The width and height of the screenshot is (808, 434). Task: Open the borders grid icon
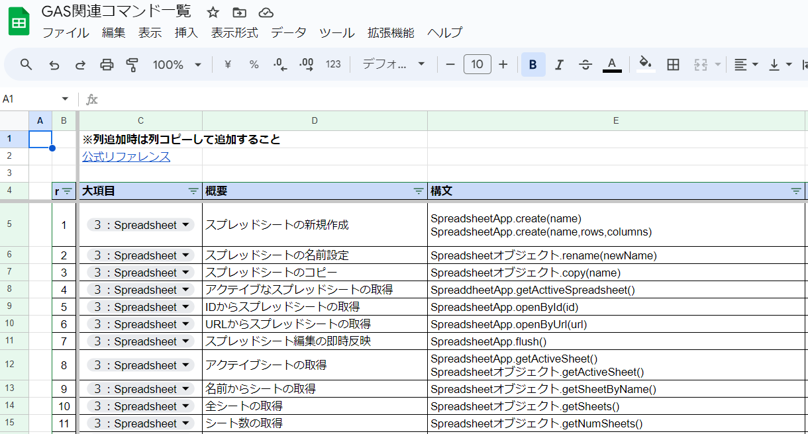[x=673, y=64]
